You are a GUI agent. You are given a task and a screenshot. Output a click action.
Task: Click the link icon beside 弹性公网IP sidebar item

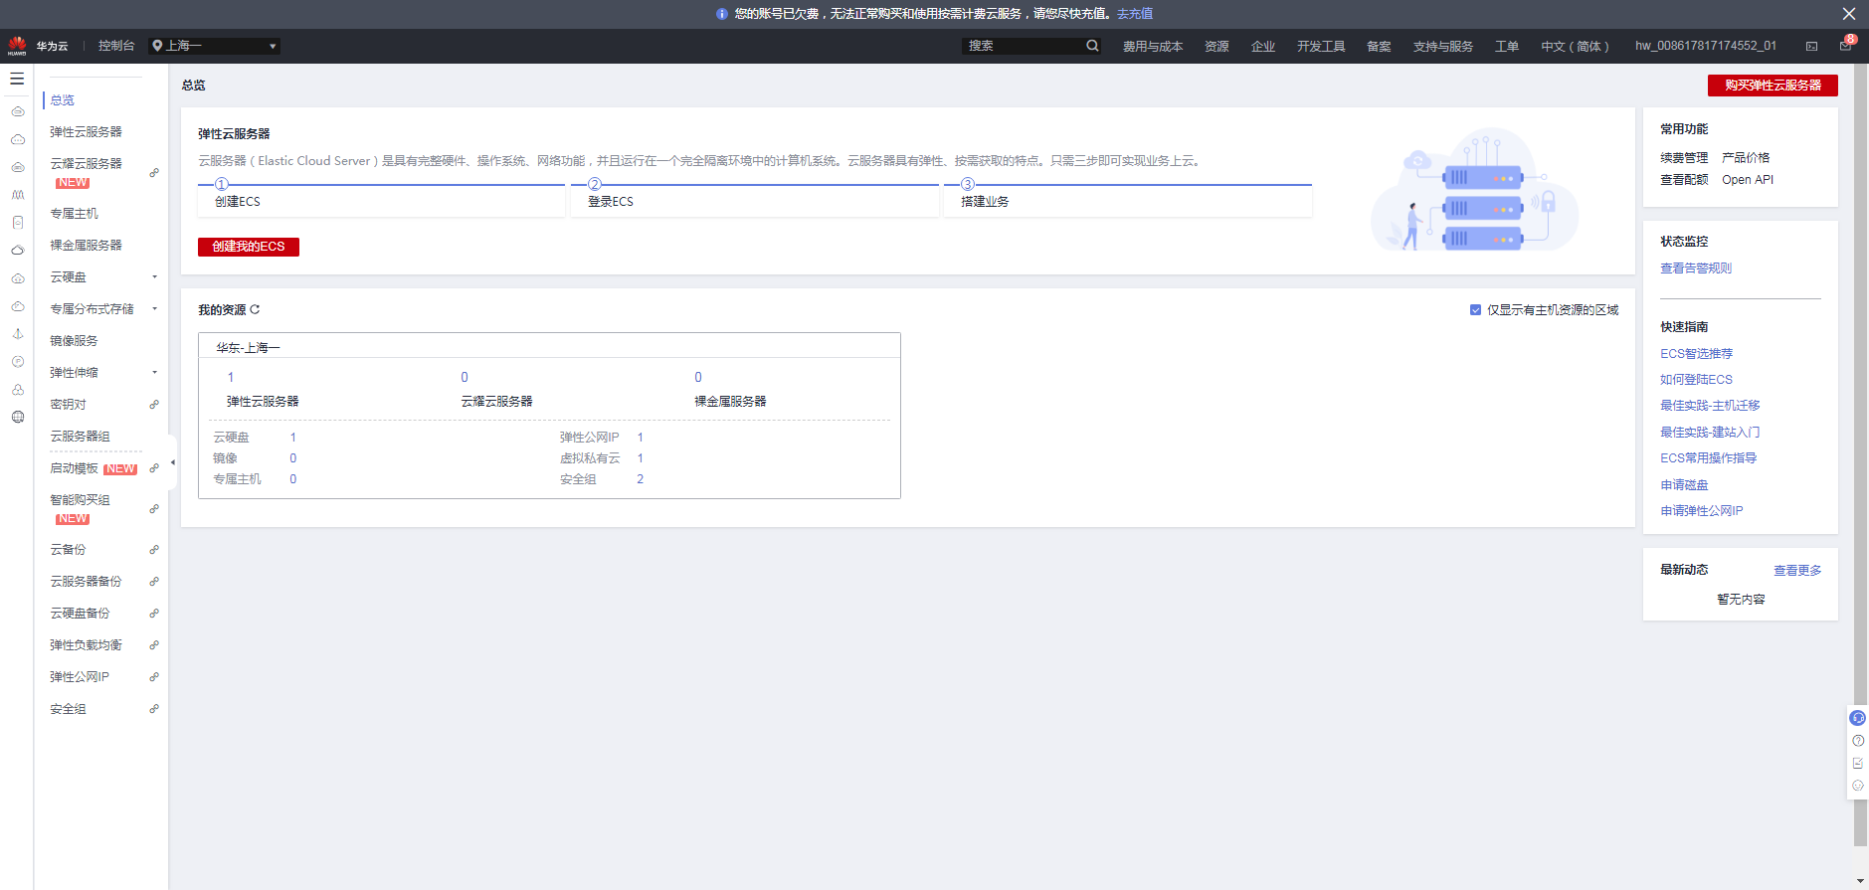[154, 677]
